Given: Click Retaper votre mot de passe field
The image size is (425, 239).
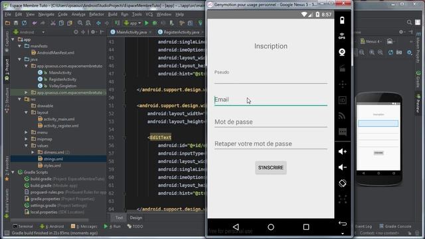Looking at the screenshot, I should point(271,144).
